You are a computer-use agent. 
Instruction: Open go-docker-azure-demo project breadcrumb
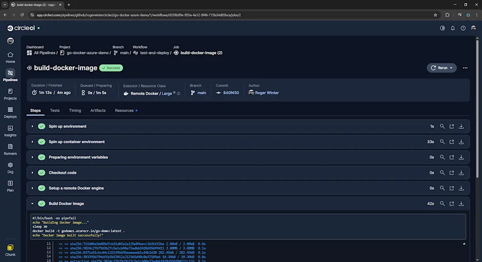pos(84,53)
